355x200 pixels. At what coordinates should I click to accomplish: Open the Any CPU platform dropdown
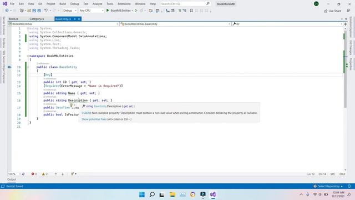[91, 11]
